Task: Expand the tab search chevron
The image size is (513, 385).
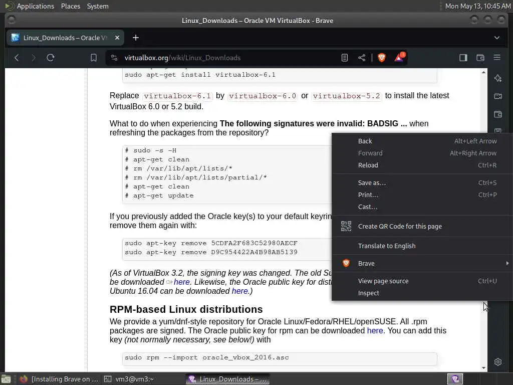Action: [497, 38]
